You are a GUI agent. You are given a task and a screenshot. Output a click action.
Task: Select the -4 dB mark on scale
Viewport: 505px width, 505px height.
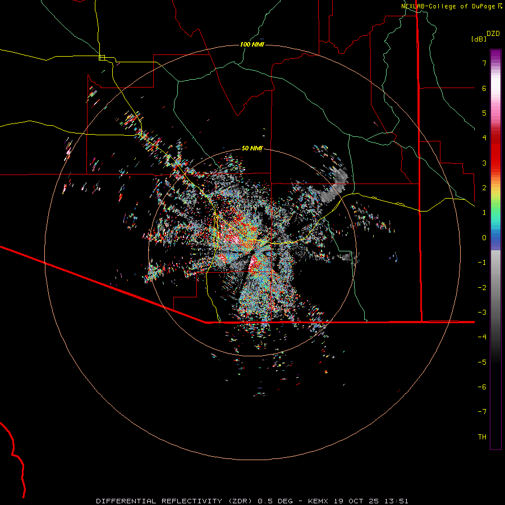coord(482,337)
